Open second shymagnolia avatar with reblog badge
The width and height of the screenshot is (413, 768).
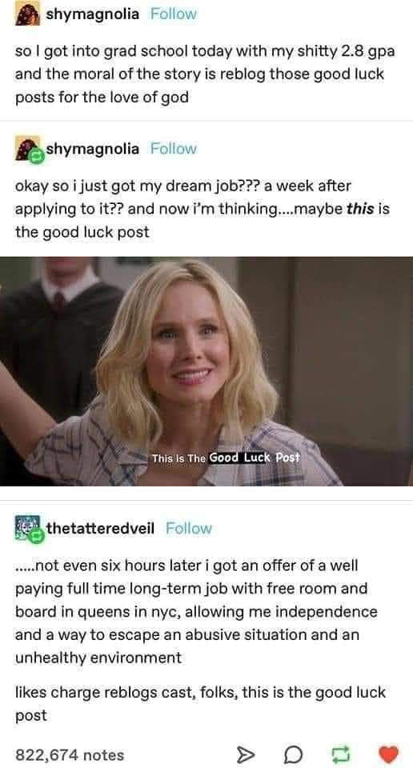pos(28,149)
